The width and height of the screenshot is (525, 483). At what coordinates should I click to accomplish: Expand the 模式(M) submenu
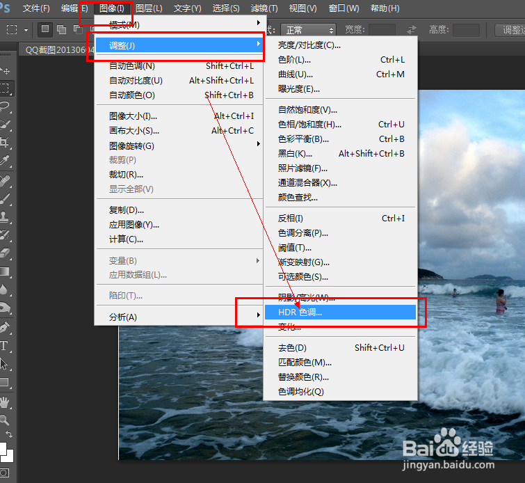click(180, 24)
